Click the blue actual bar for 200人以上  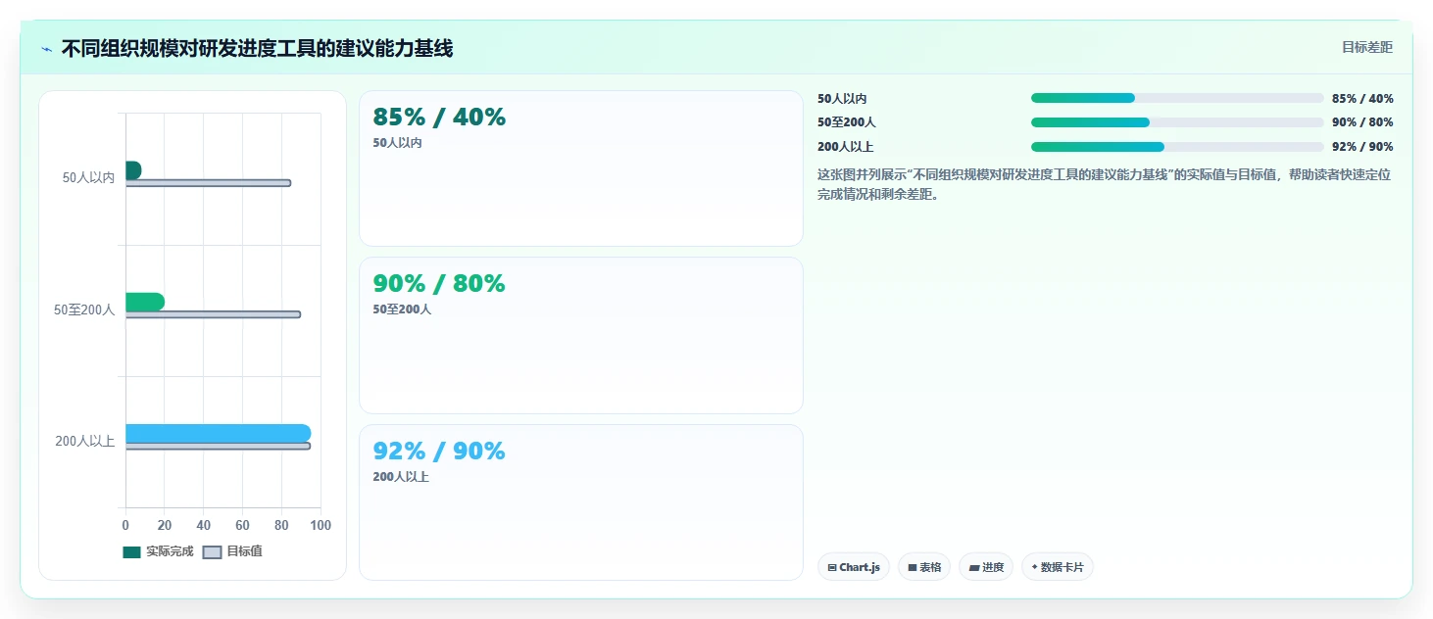click(x=218, y=434)
